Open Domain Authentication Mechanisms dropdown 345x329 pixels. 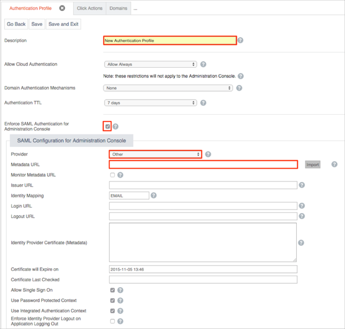click(x=168, y=88)
